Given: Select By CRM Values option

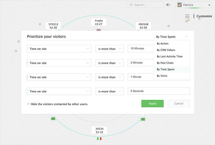Looking at the screenshot, I should click(172, 50).
